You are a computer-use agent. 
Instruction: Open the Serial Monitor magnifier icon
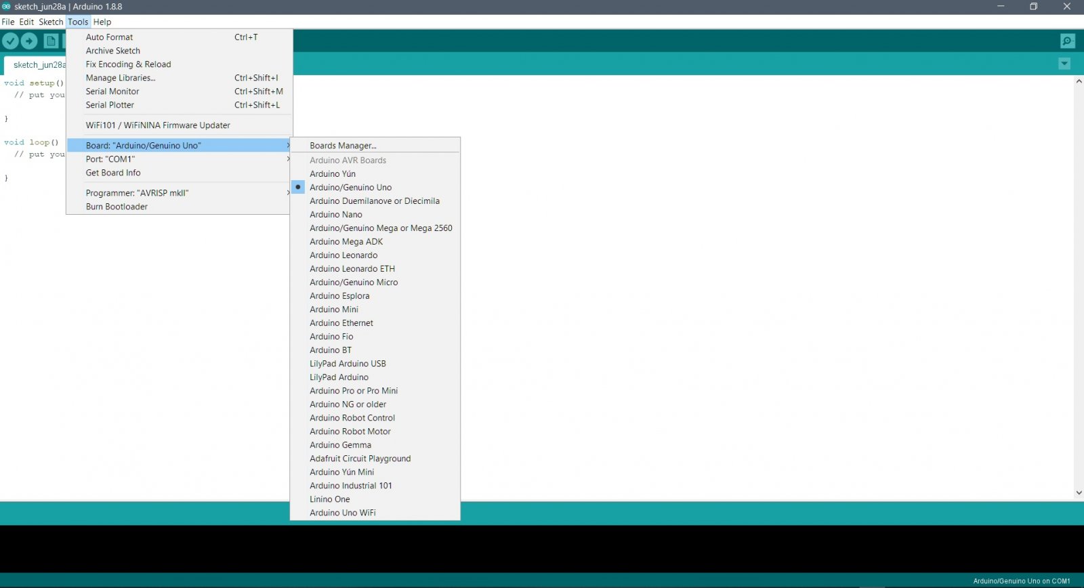(1068, 41)
